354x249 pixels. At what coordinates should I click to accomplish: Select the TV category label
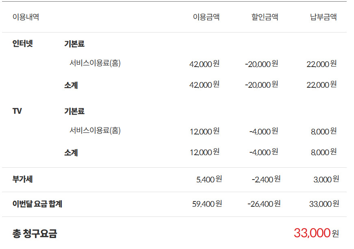tap(17, 111)
